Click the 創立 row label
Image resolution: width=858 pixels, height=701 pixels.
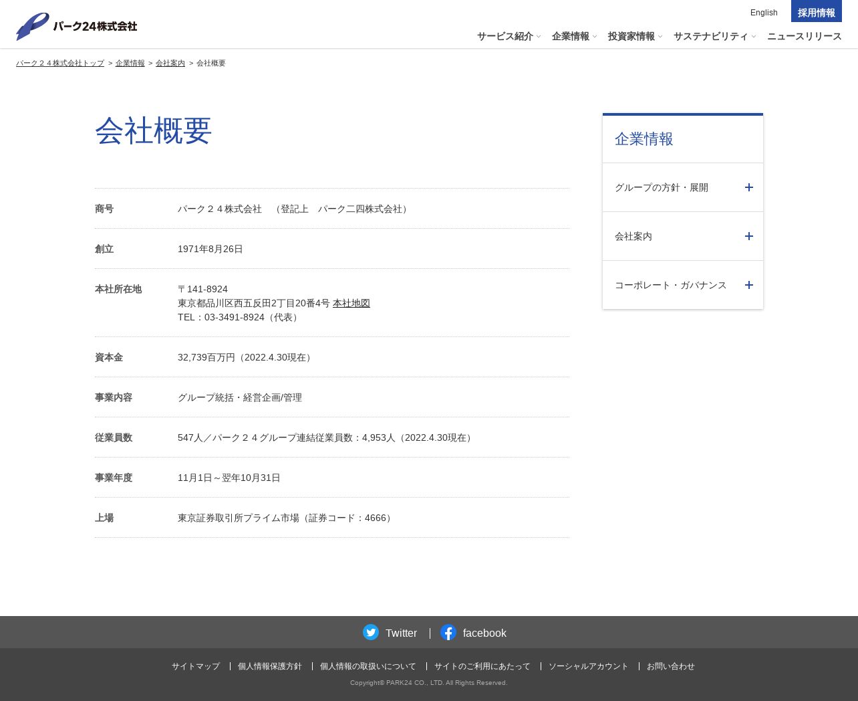[x=104, y=249]
